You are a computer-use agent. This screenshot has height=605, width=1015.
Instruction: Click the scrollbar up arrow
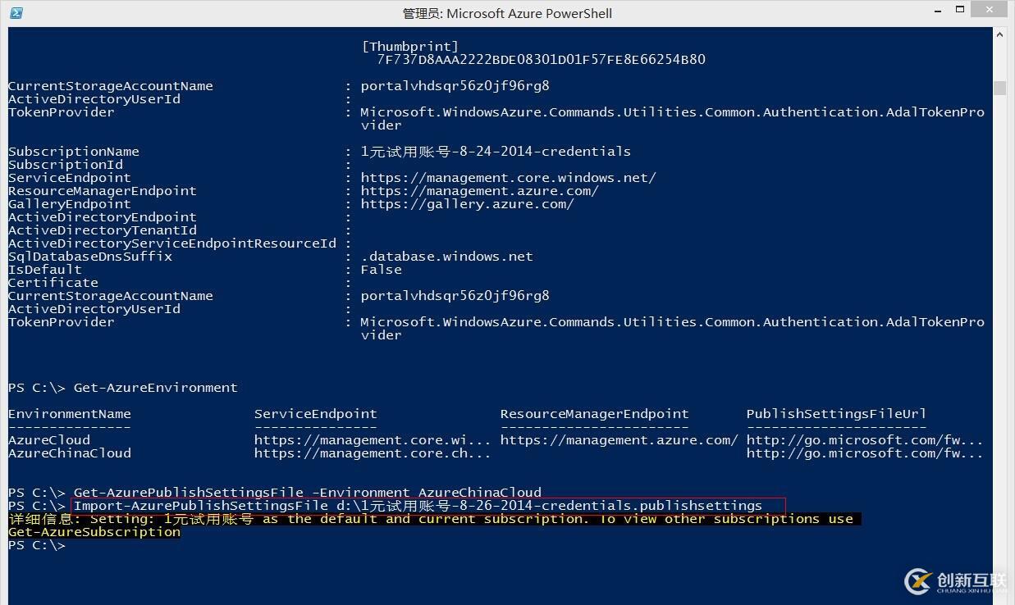(x=999, y=35)
